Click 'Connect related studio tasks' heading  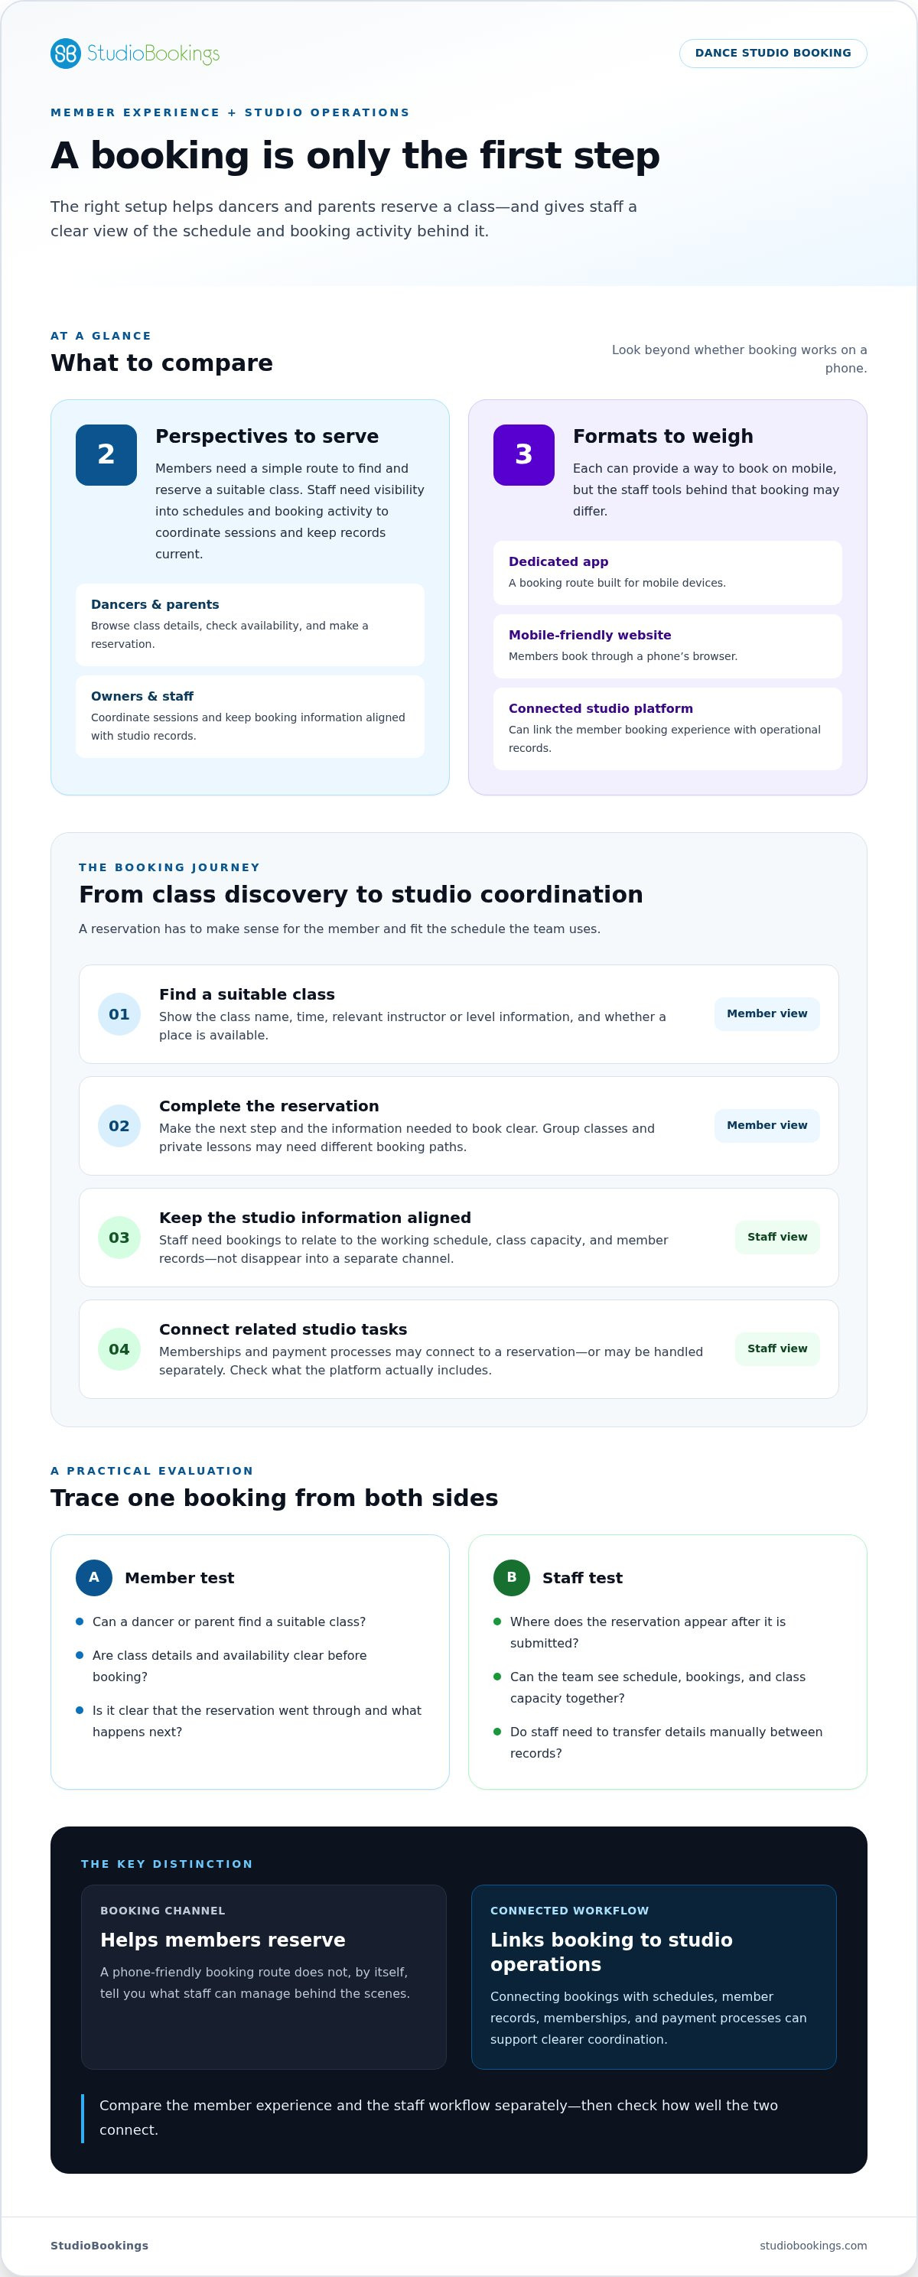283,1329
